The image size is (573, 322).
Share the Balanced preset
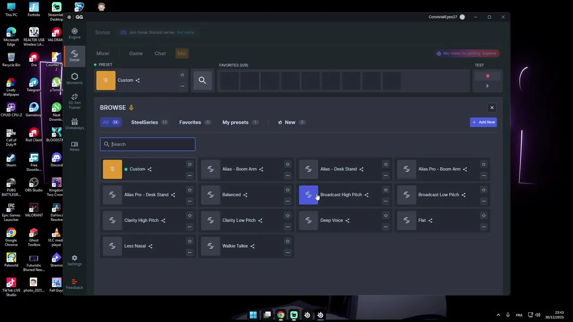[x=245, y=195]
